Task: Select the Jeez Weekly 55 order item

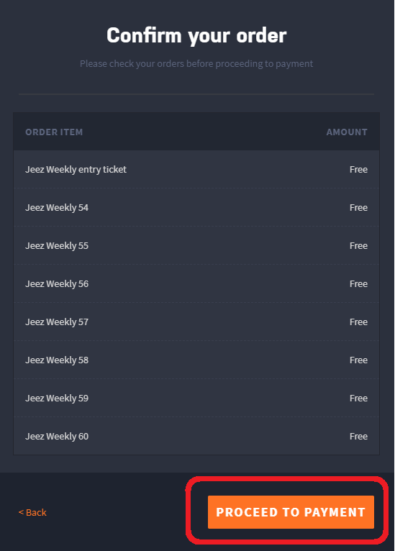Action: [196, 245]
